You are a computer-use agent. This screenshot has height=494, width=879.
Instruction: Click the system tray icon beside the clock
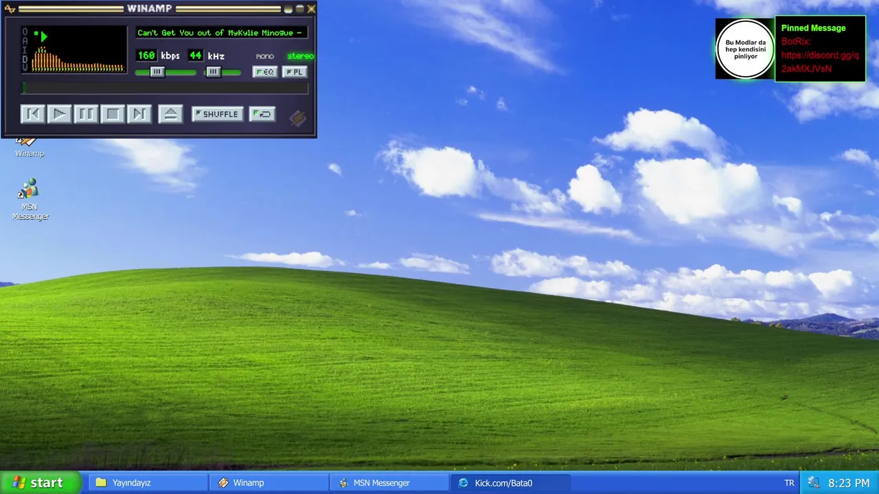tap(813, 483)
